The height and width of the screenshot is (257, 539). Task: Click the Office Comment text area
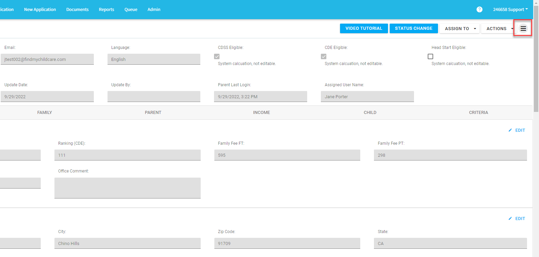127,188
